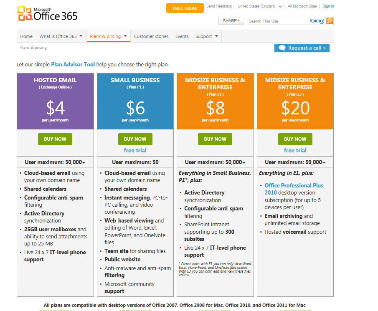
Task: Click the Small Business blue header
Action: (135, 101)
